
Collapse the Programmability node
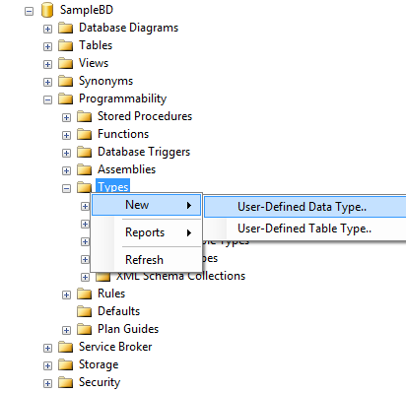[x=47, y=100]
